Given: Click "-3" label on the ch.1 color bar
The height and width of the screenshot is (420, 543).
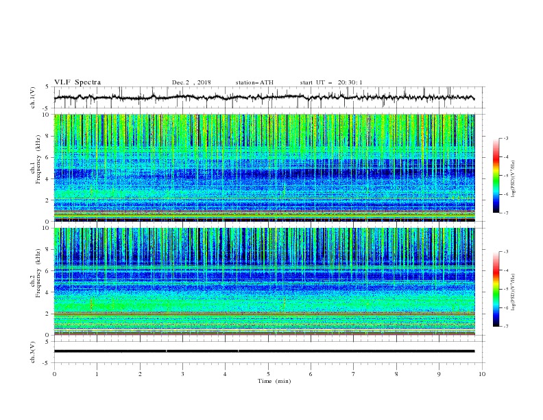Looking at the screenshot, I should tap(506, 138).
